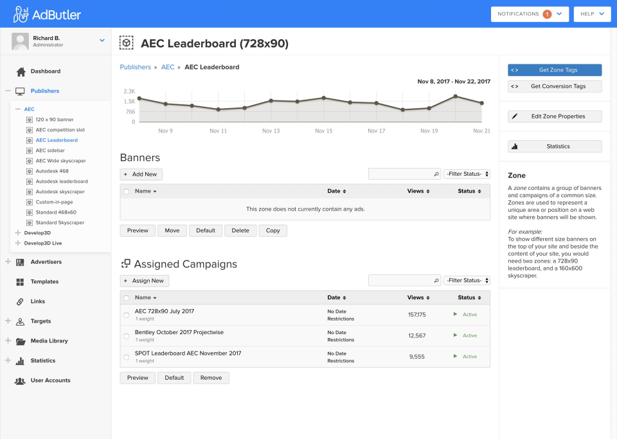Open the Help menu
Image resolution: width=617 pixels, height=439 pixels.
coord(592,14)
